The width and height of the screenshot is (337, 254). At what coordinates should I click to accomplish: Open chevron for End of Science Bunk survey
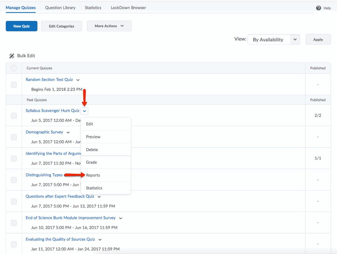click(121, 218)
